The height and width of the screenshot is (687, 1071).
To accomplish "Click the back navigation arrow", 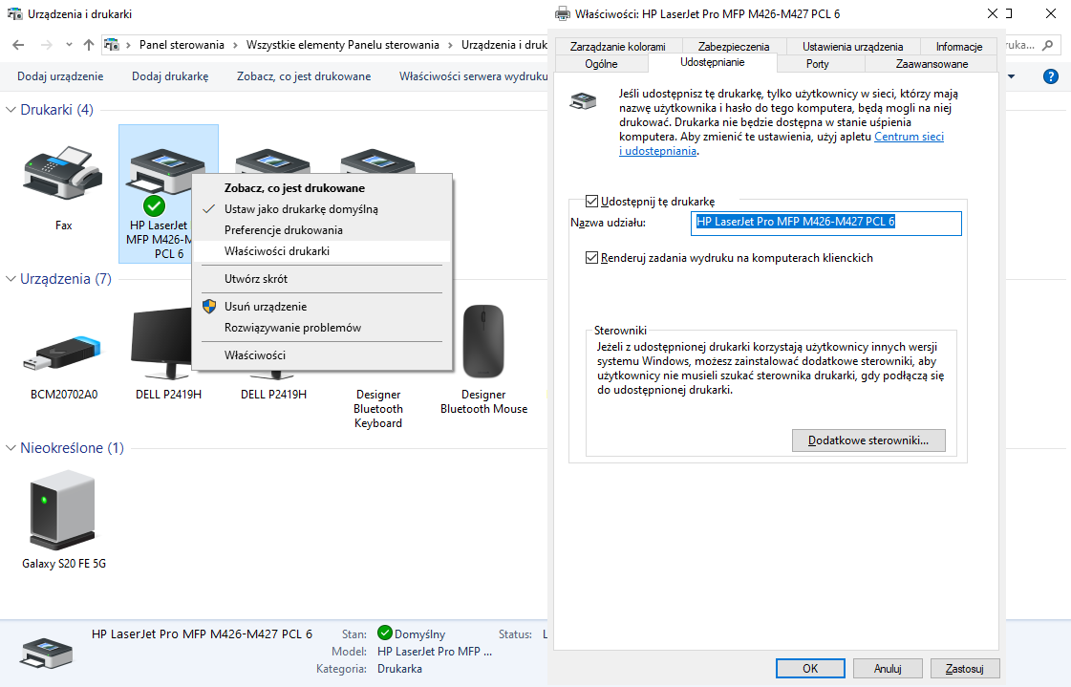I will [19, 45].
